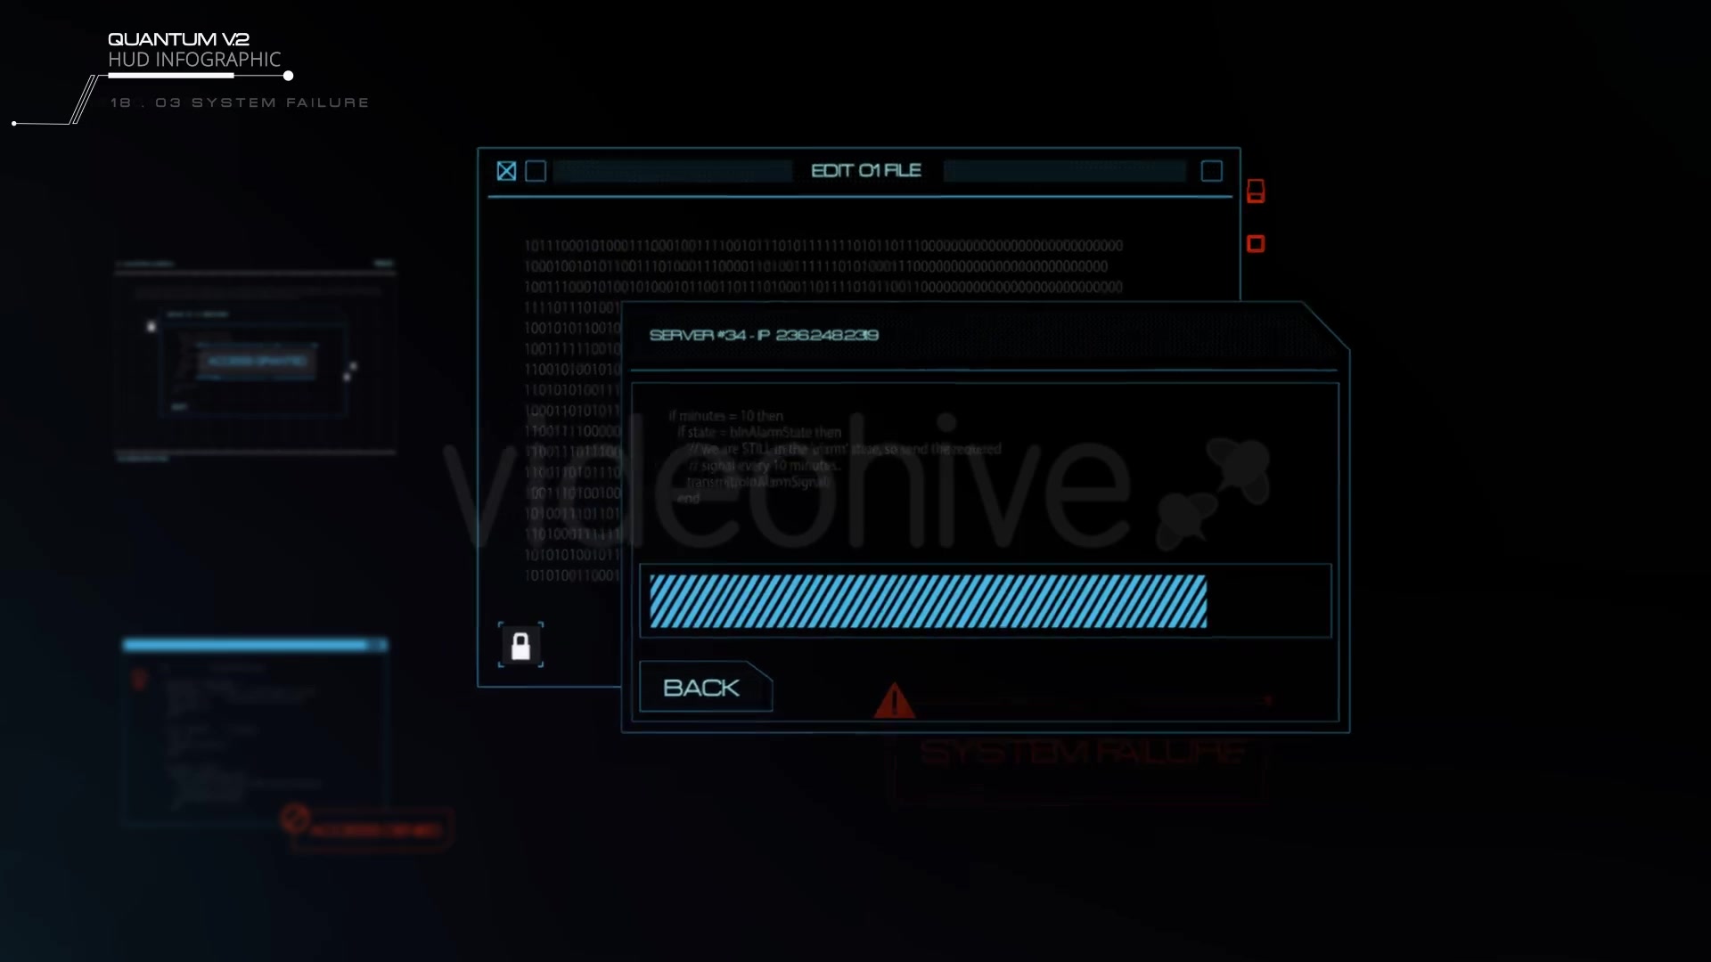The width and height of the screenshot is (1711, 962).
Task: Click the SERVER #34 IP address label
Action: 764,335
